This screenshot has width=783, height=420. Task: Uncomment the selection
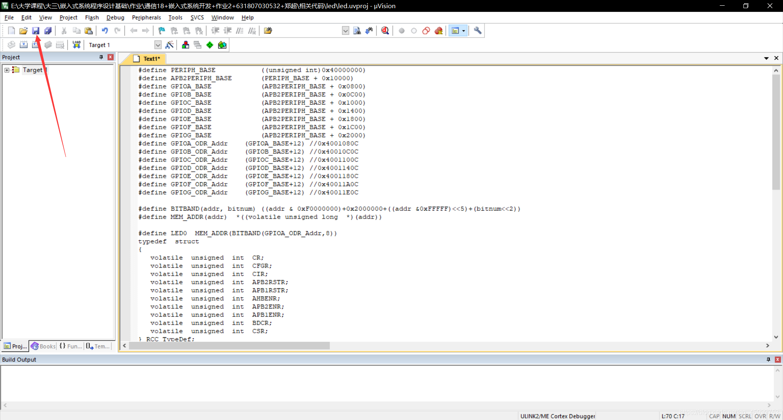click(x=252, y=31)
